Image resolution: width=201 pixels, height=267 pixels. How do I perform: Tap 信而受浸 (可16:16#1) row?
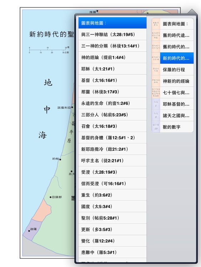click(x=112, y=184)
